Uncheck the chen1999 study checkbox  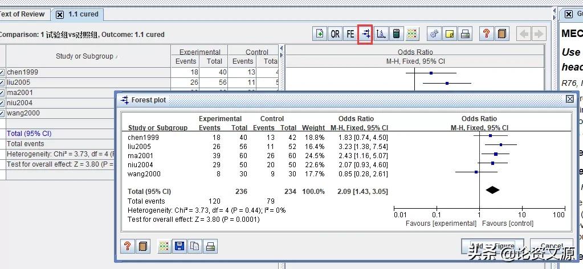click(2, 72)
